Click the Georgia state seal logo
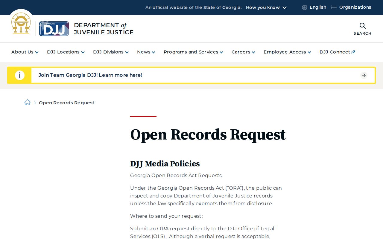The width and height of the screenshot is (383, 239). click(x=21, y=23)
